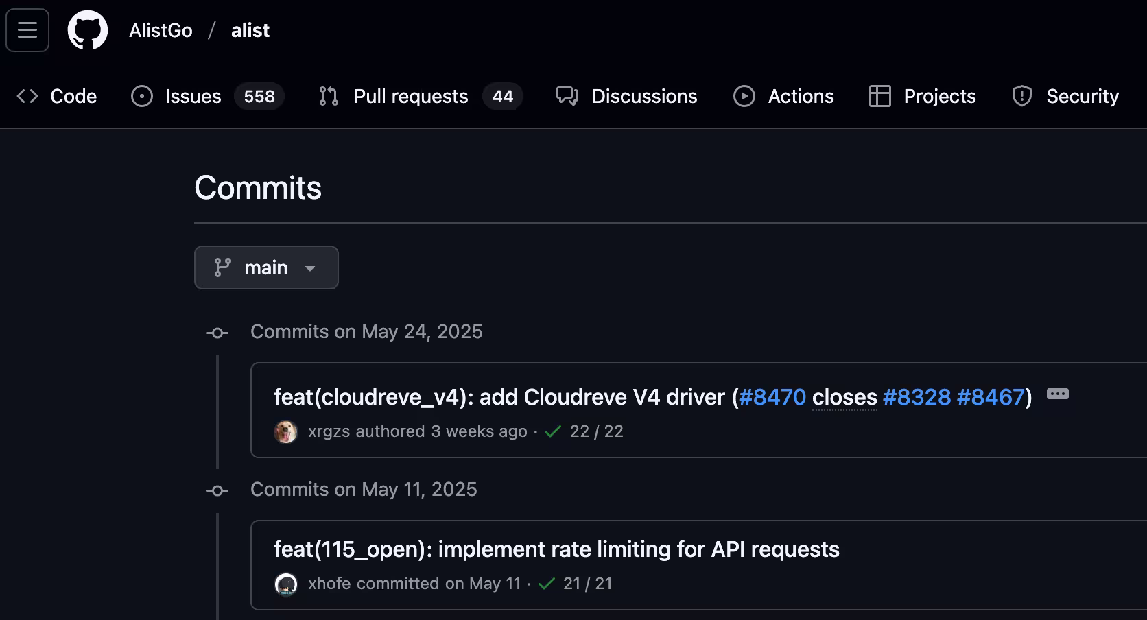
Task: Click the Pull requests branch icon
Action: pos(329,96)
